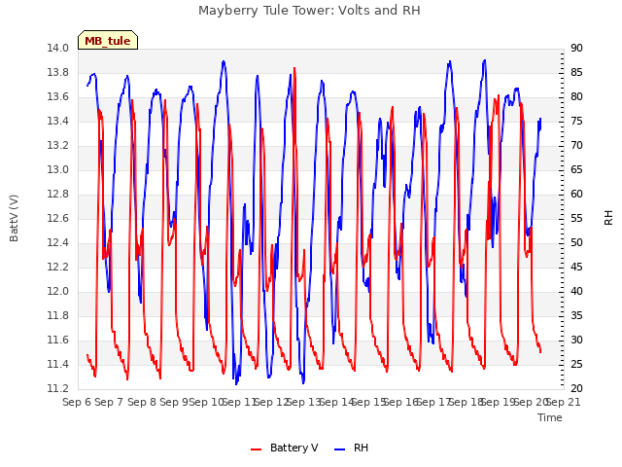Click the 80 right axis tick value
Image resolution: width=622 pixels, height=467 pixels.
click(576, 97)
